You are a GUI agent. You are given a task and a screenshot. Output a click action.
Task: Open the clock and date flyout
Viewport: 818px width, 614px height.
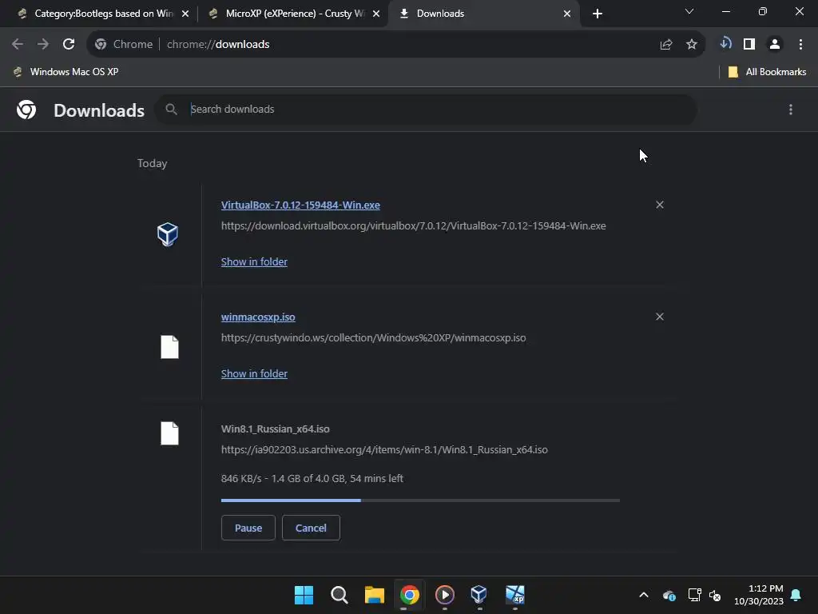point(759,595)
